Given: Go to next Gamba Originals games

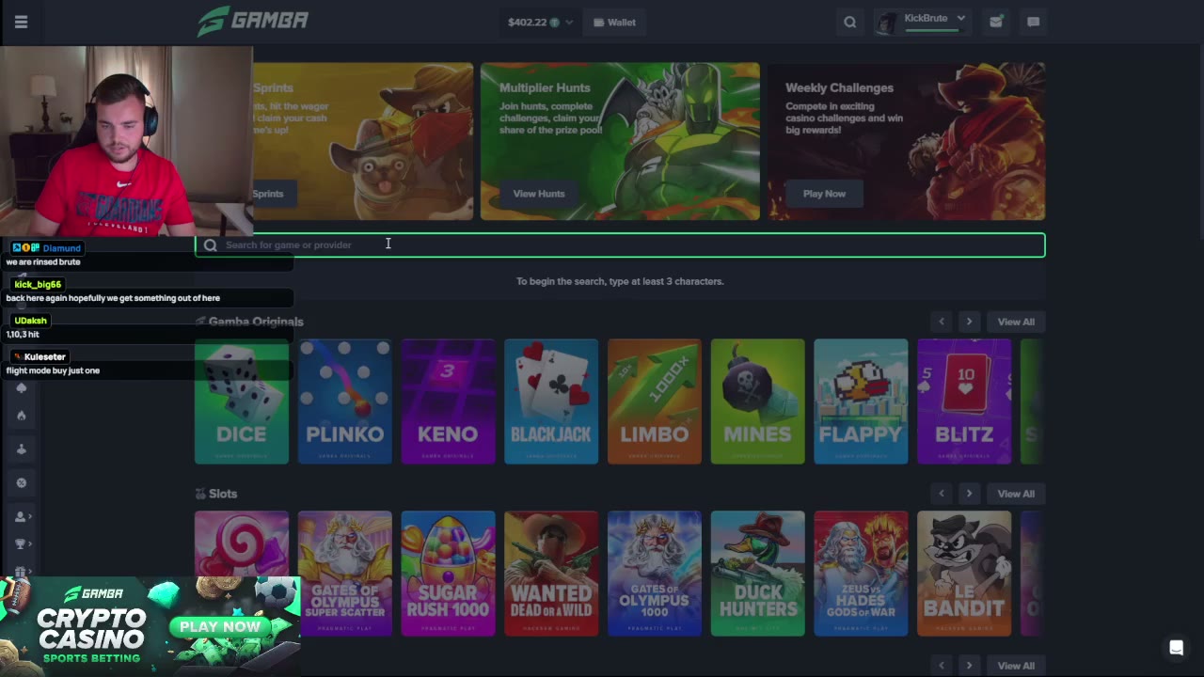Looking at the screenshot, I should [x=969, y=322].
